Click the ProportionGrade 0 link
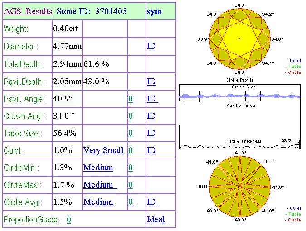This screenshot has width=306, height=231. (x=69, y=220)
